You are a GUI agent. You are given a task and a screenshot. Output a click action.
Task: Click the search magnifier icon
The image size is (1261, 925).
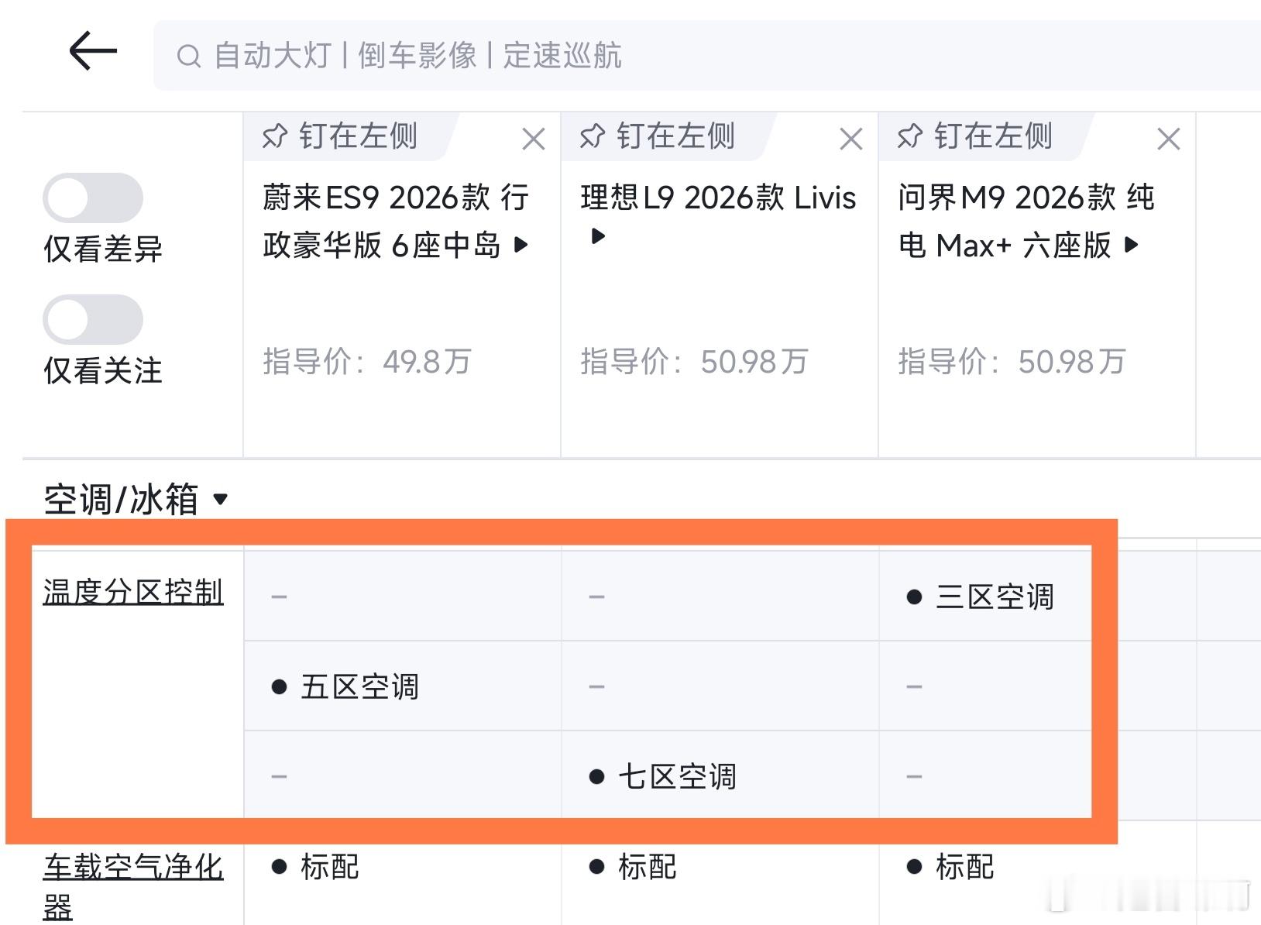[188, 56]
